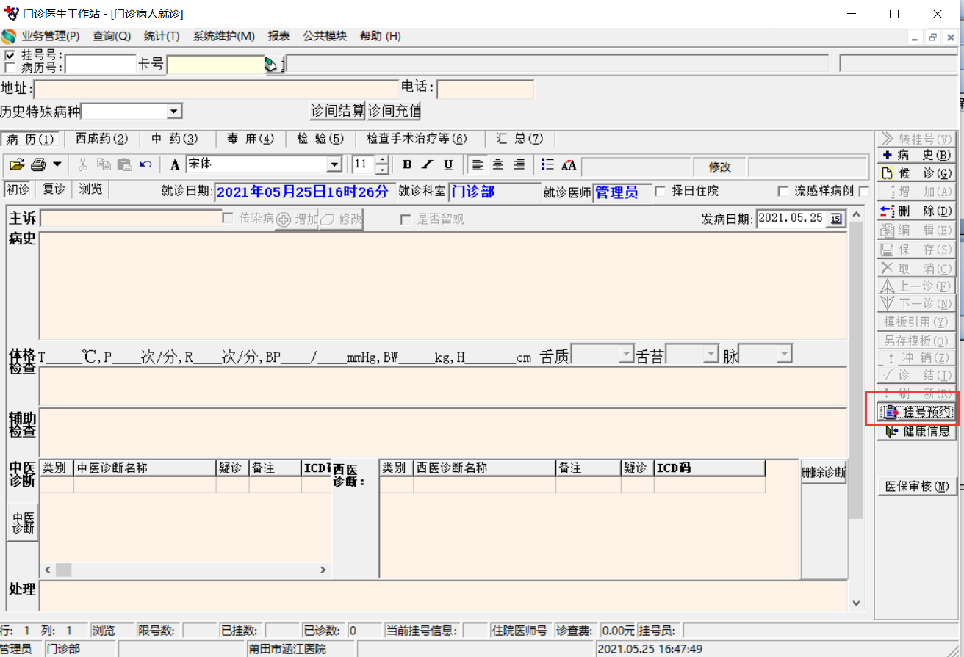The height and width of the screenshot is (657, 964).
Task: Switch to the 西成药(2) tab
Action: pos(101,139)
